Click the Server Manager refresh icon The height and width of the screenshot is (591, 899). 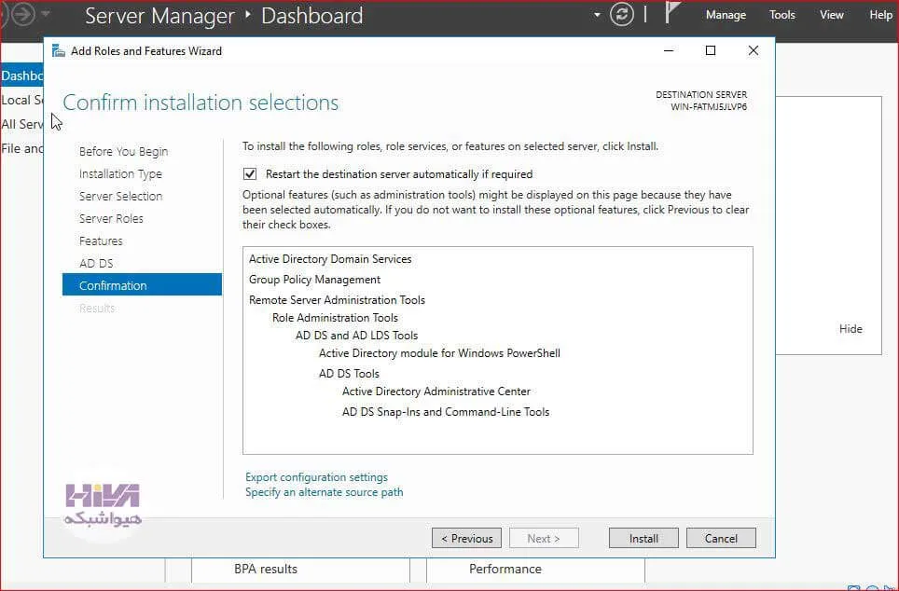621,14
